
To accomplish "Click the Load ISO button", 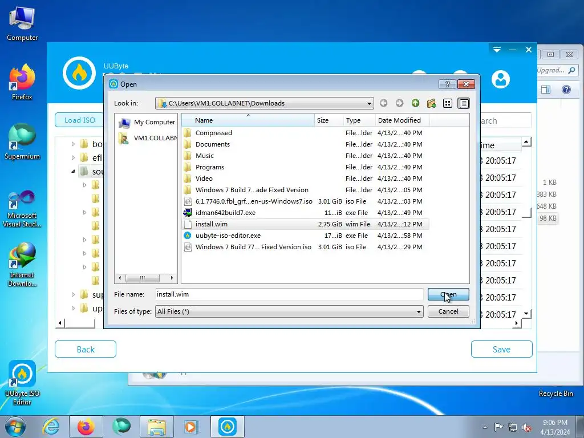I will (x=79, y=120).
